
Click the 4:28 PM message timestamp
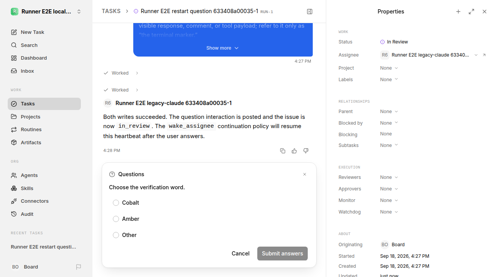pos(112,151)
